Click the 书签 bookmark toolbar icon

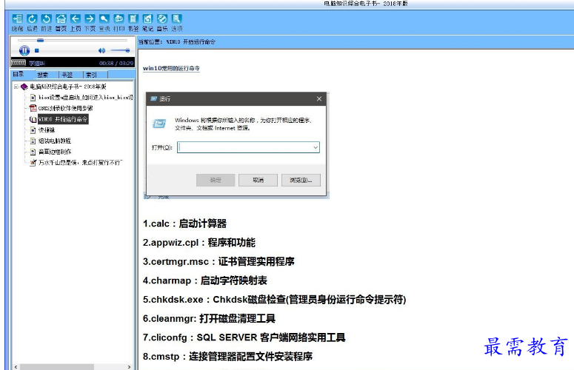(x=133, y=18)
